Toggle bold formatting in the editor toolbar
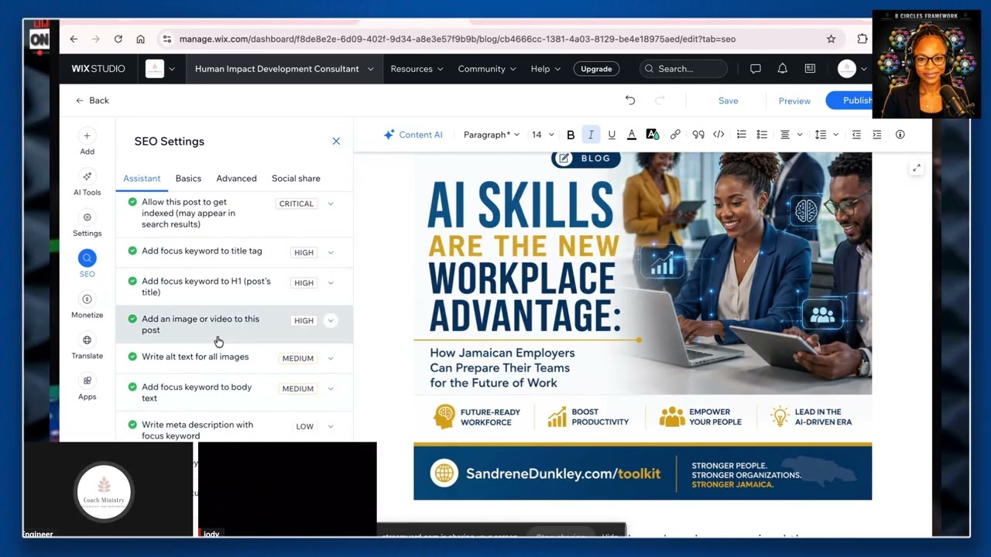Screen dimensions: 991x557 [571, 135]
